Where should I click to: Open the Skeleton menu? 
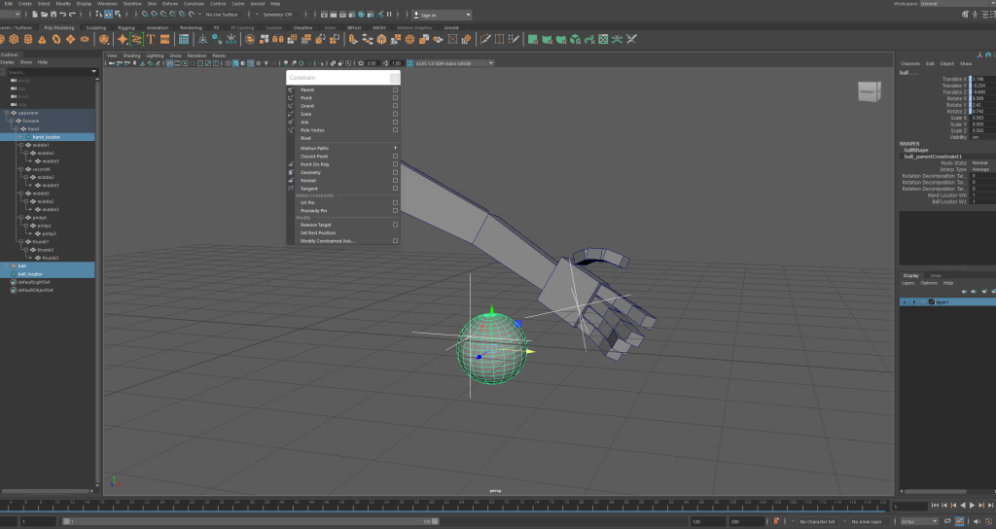point(132,4)
